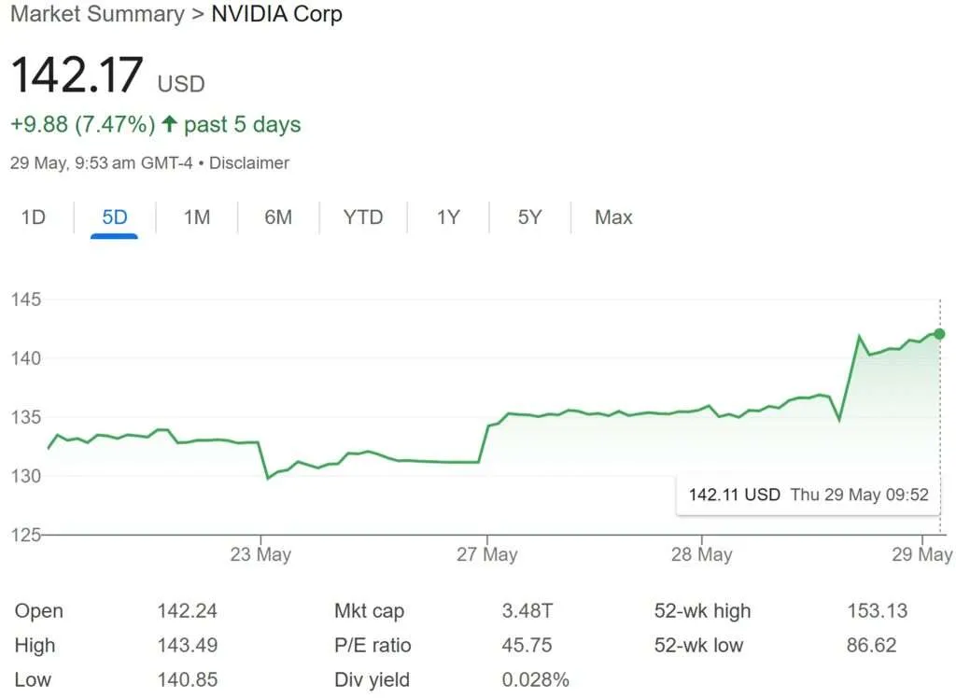Click the 28 May date marker
Viewport: 956px width, 698px height.
point(702,554)
